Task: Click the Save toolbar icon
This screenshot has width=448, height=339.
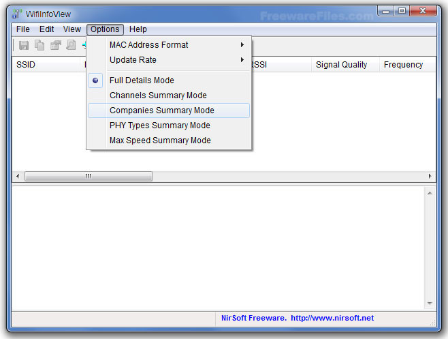Action: pos(24,45)
